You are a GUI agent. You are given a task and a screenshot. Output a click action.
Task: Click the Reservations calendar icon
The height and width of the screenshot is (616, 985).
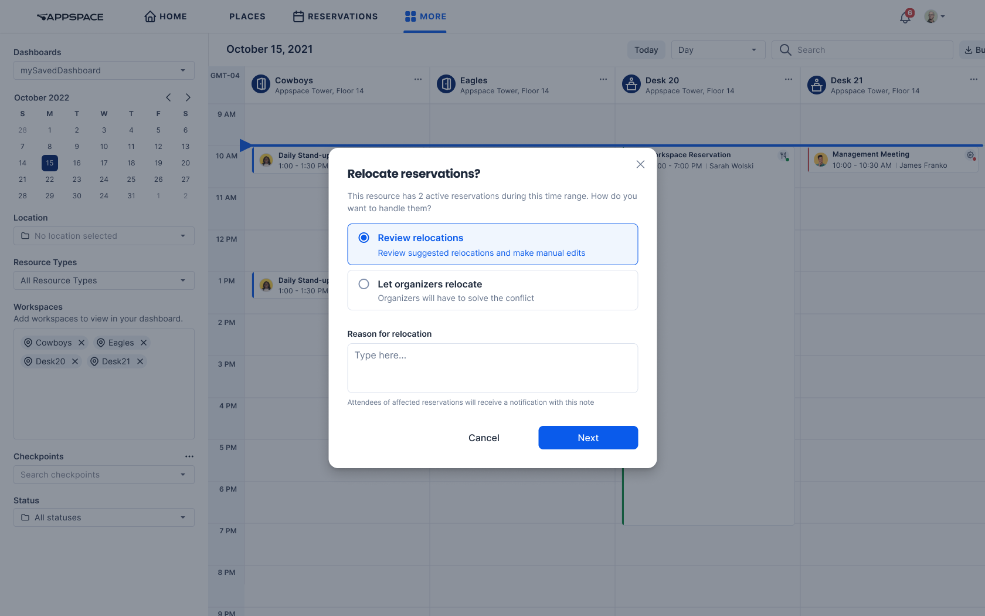click(298, 16)
